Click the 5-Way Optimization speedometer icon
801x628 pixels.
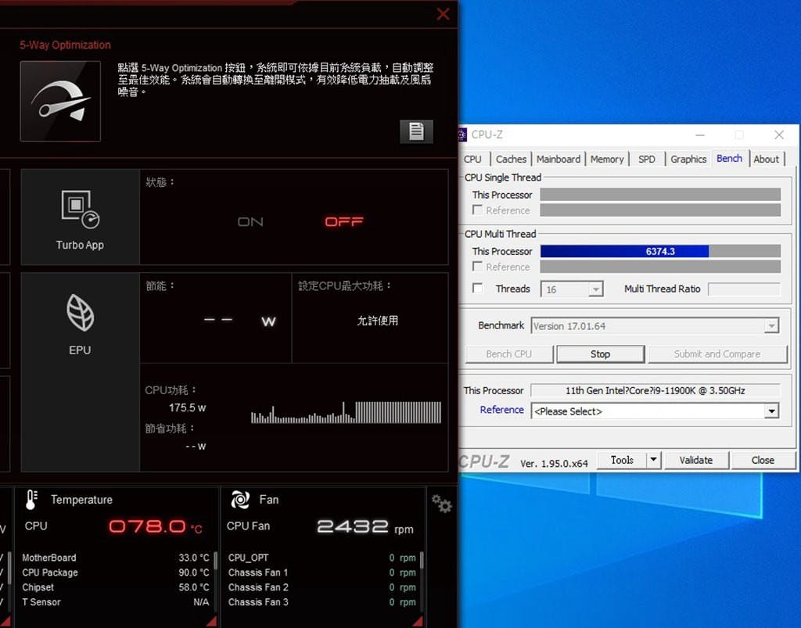pos(60,101)
